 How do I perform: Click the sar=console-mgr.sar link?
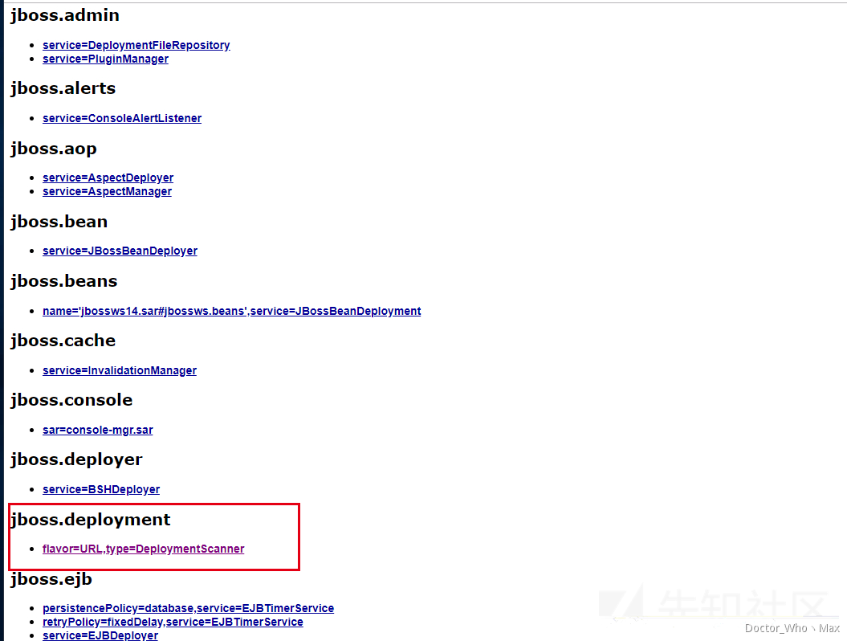[x=98, y=430]
